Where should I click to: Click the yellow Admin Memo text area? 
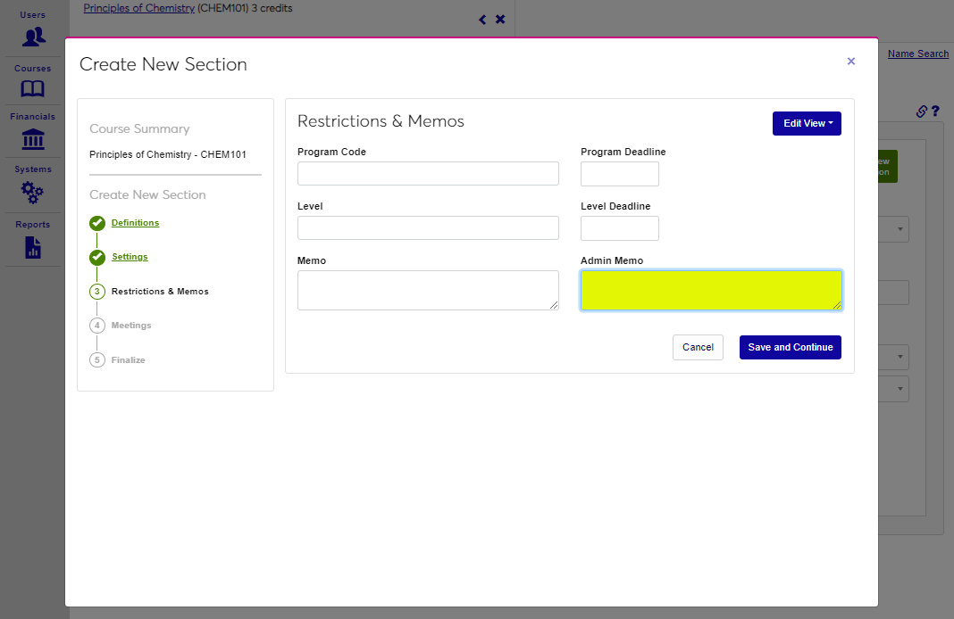pyautogui.click(x=710, y=291)
